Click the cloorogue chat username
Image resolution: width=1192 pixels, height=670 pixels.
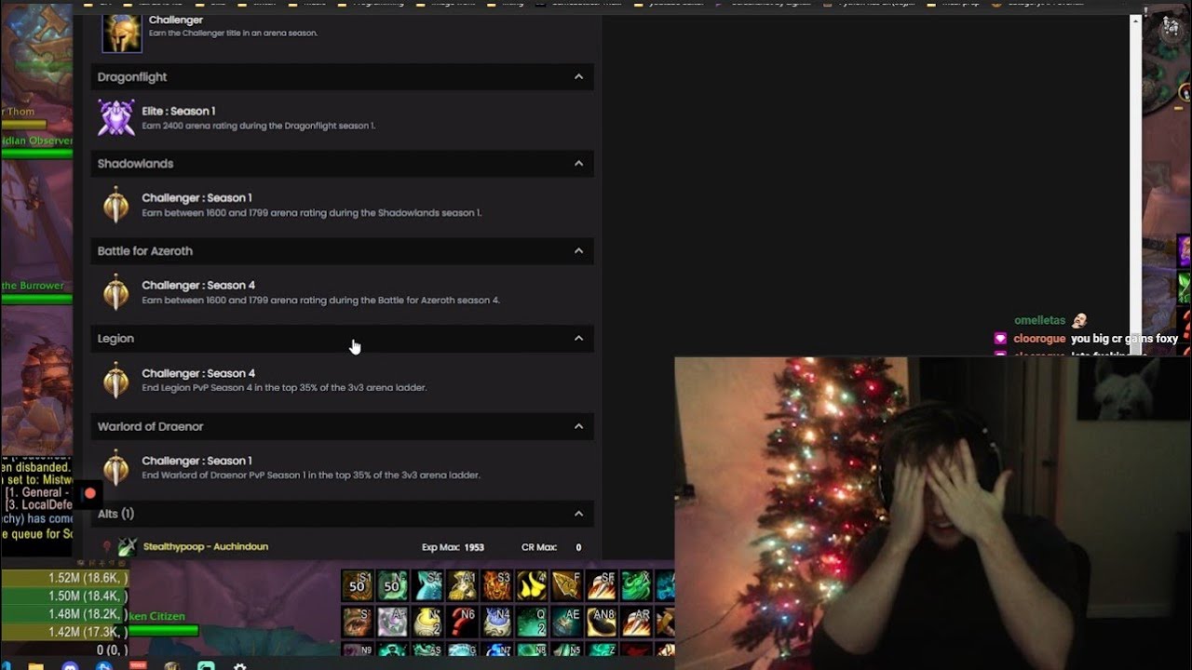pyautogui.click(x=1039, y=339)
